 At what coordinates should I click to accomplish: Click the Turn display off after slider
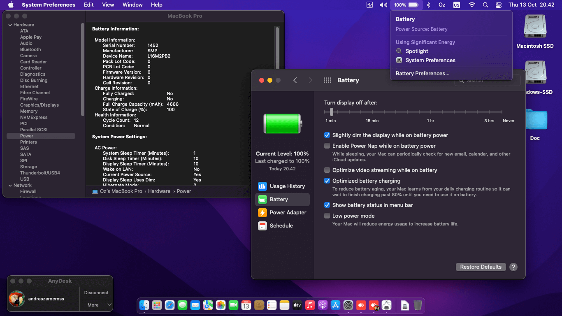[331, 112]
